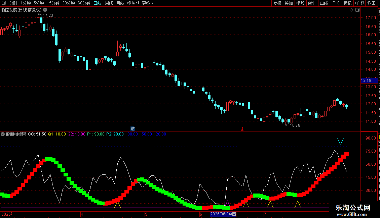
Task: Open dropdown beside 顺控发展 title
Action: tap(45, 10)
